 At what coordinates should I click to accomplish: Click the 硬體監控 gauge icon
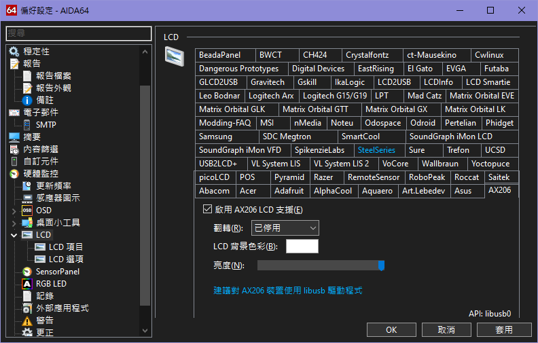point(14,174)
